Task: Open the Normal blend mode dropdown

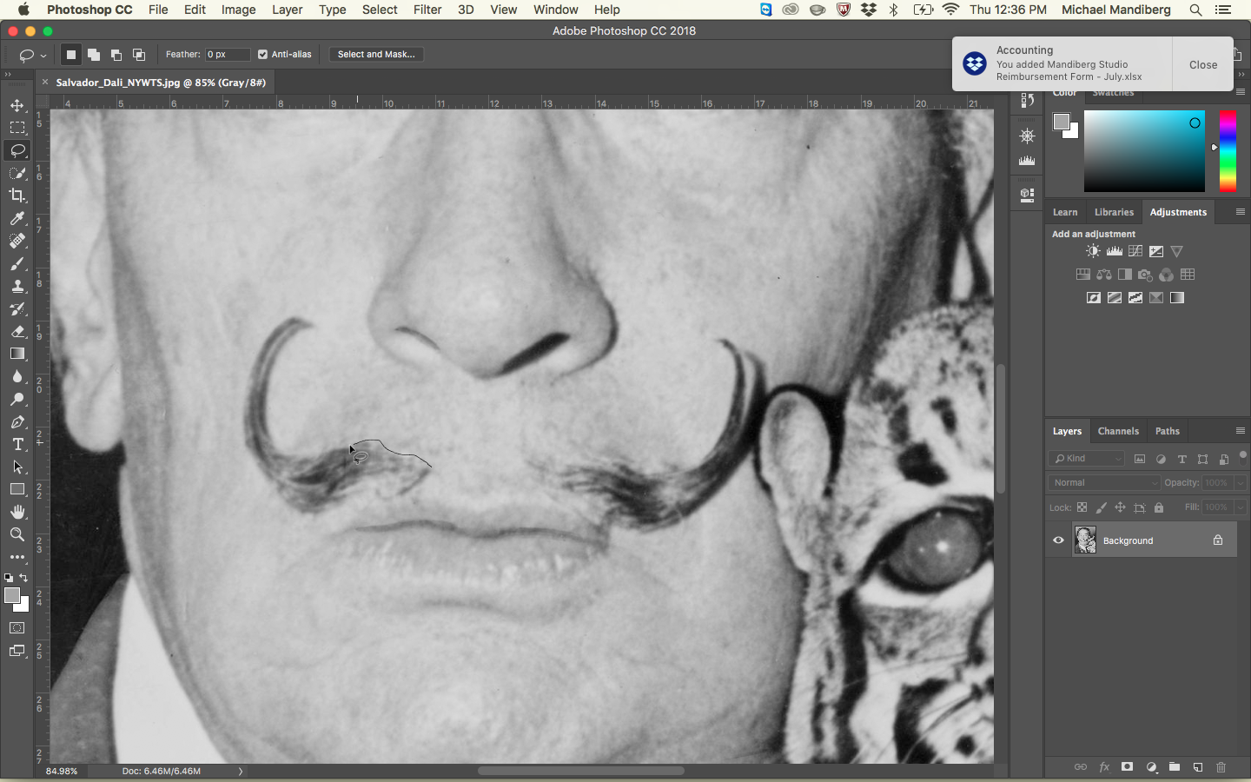Action: tap(1104, 483)
